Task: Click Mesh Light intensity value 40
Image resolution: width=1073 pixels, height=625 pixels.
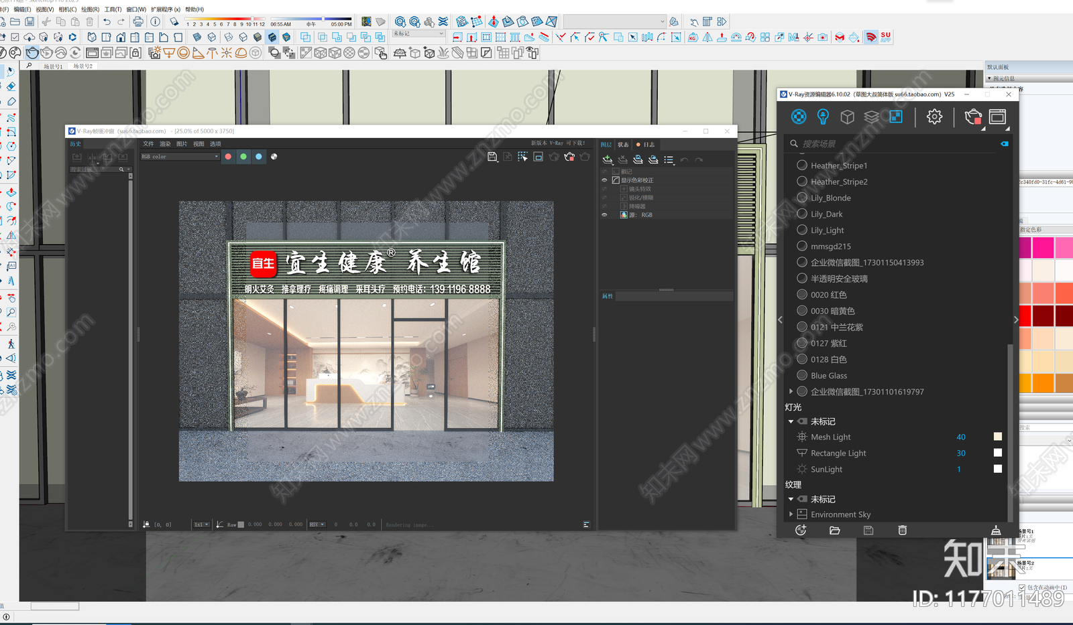Action: click(x=961, y=437)
